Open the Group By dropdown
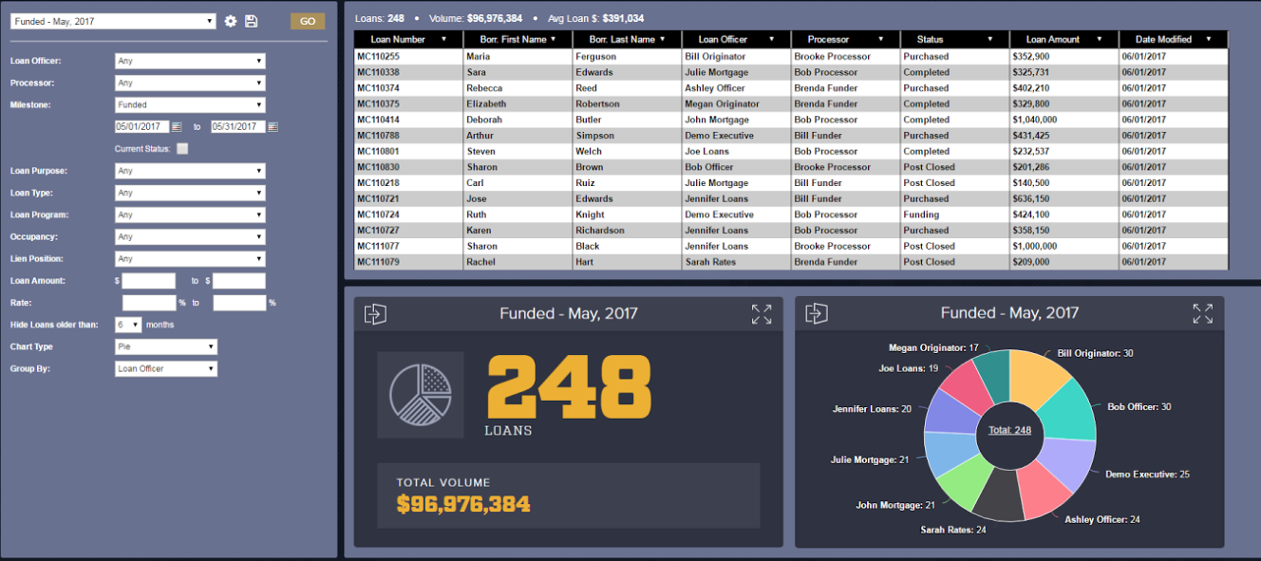 [x=166, y=368]
